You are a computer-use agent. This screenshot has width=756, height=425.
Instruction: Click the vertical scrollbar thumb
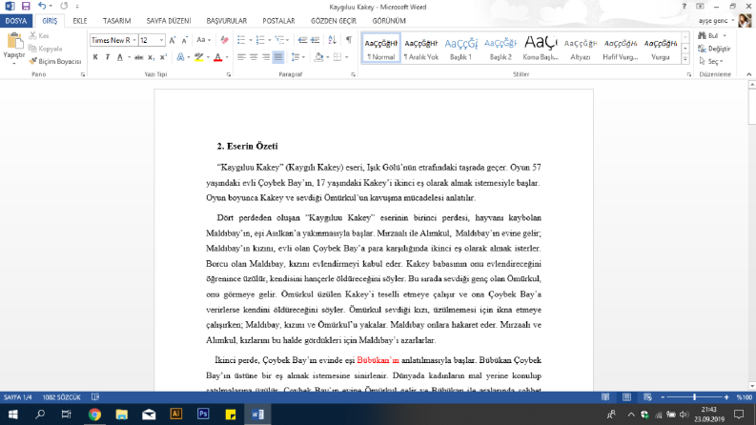[751, 107]
